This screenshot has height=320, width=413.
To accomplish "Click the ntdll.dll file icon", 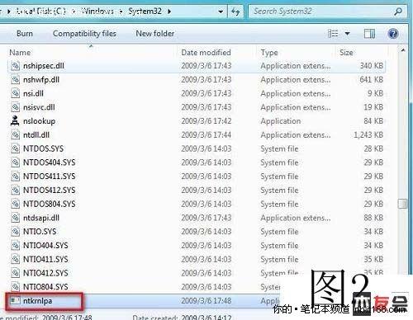I will [x=15, y=135].
